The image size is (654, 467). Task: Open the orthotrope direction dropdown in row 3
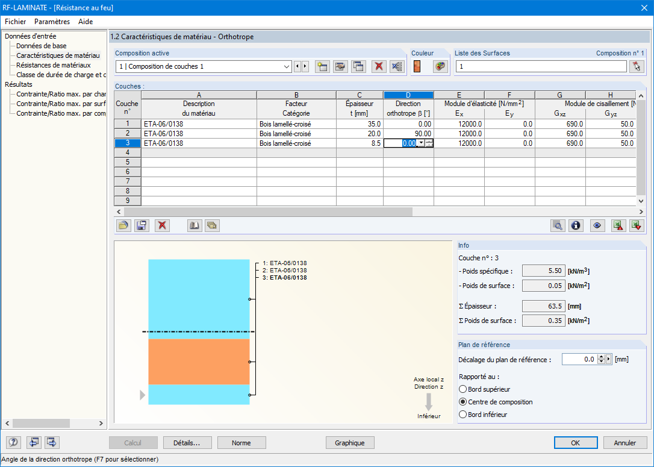point(421,143)
